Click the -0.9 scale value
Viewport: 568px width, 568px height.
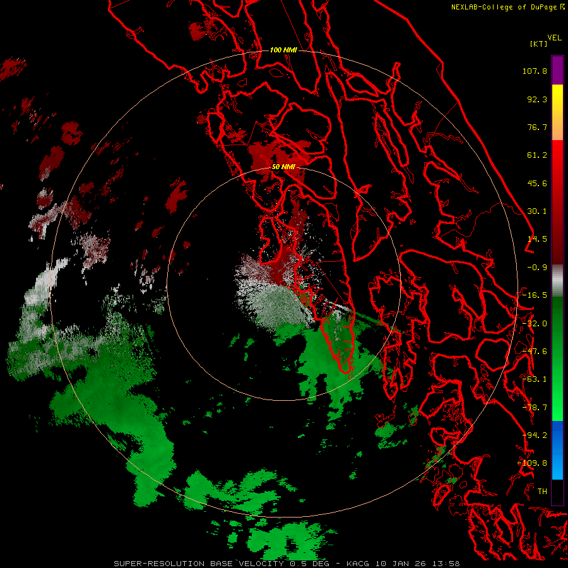coord(537,268)
